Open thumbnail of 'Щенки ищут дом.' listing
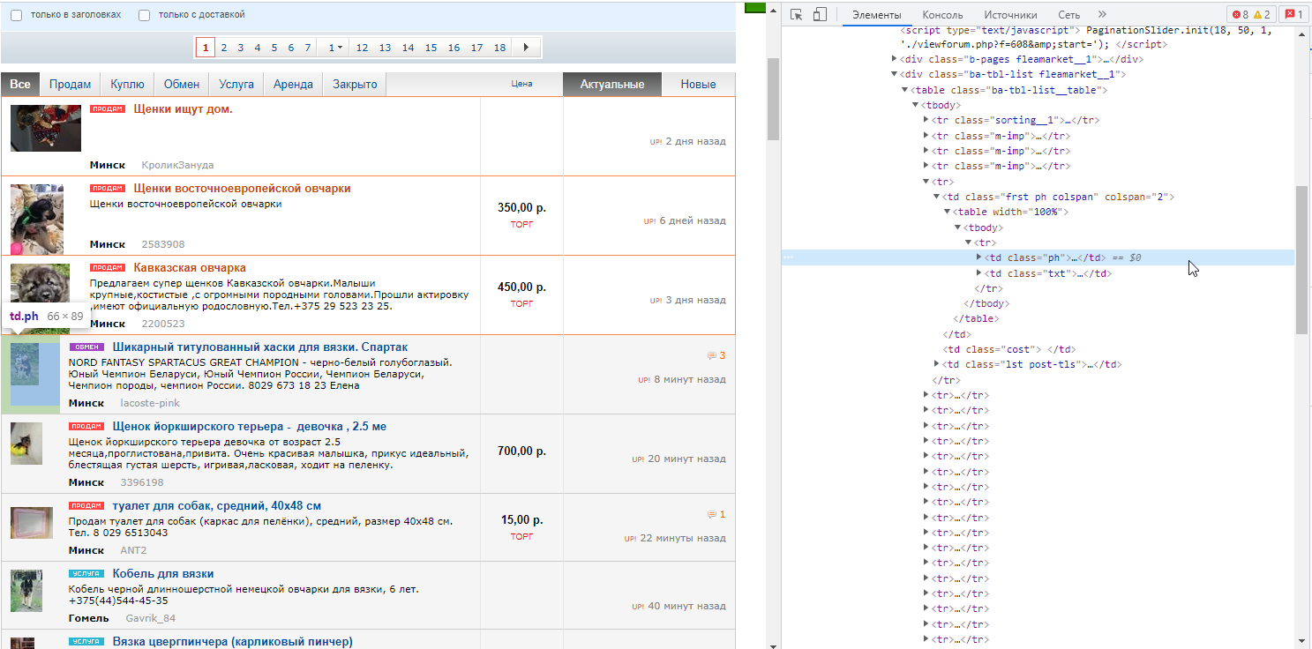This screenshot has width=1312, height=649. tap(46, 128)
